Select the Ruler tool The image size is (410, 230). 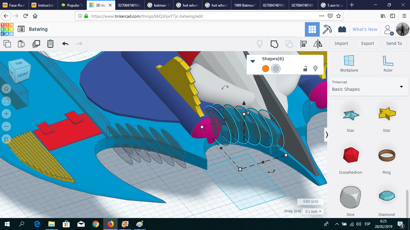(388, 64)
